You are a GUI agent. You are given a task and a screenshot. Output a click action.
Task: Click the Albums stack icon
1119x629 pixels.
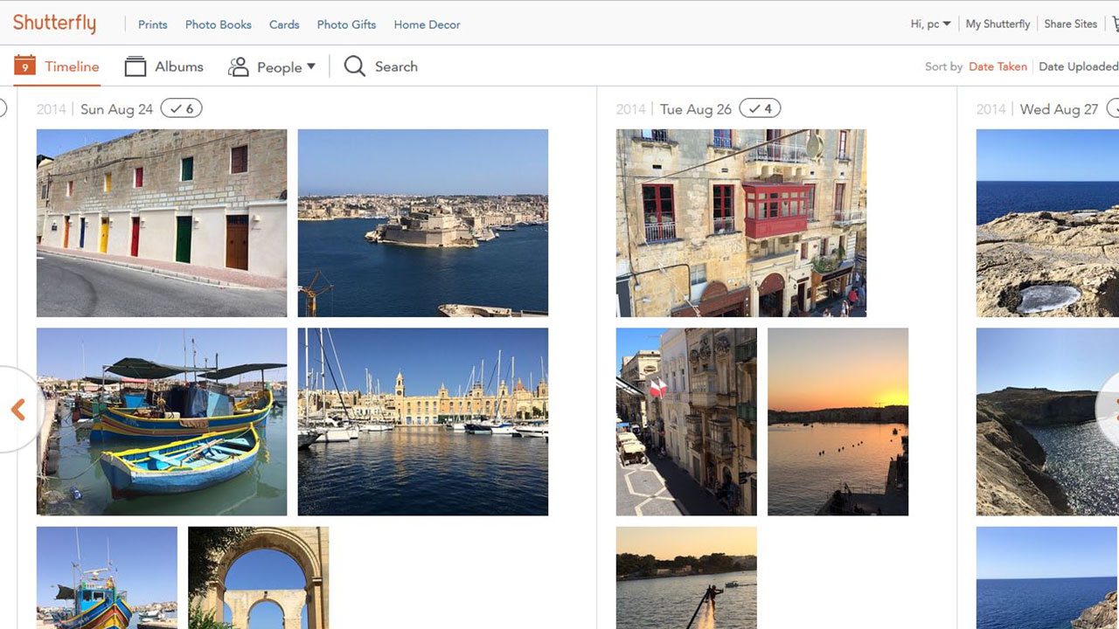(x=136, y=66)
